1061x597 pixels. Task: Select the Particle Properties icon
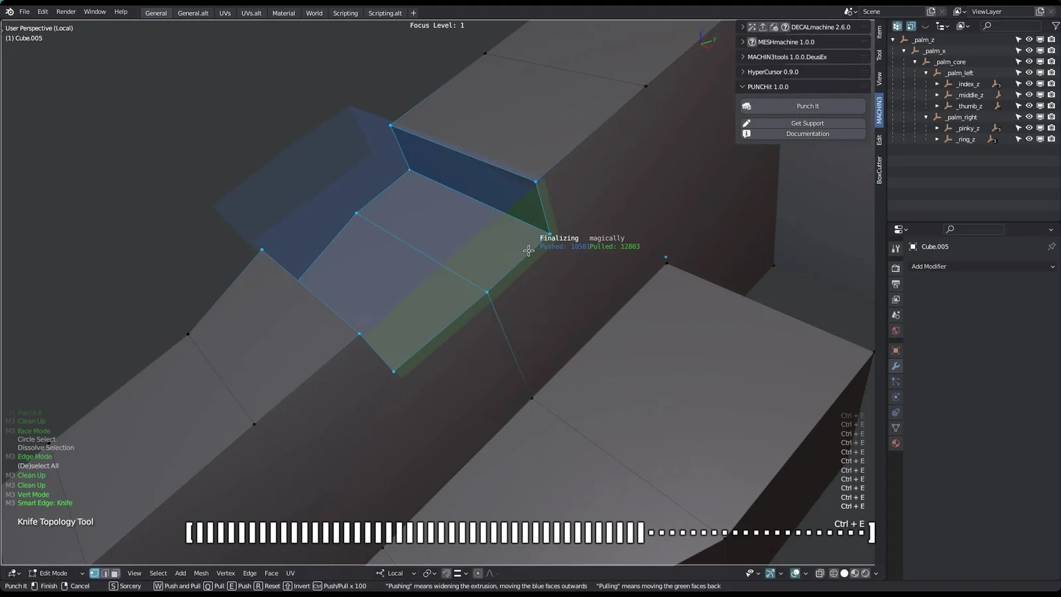[896, 382]
